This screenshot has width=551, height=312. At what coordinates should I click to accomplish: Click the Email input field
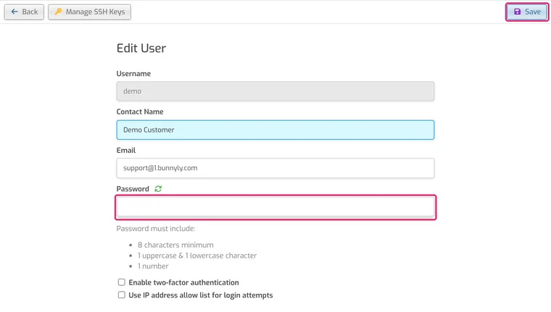click(275, 168)
